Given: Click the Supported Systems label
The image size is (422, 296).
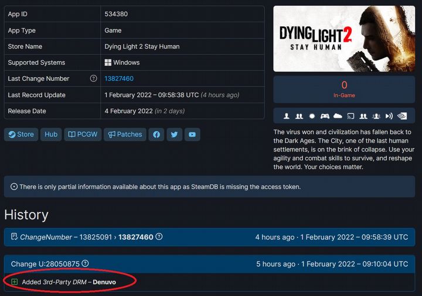Looking at the screenshot, I should coord(36,63).
